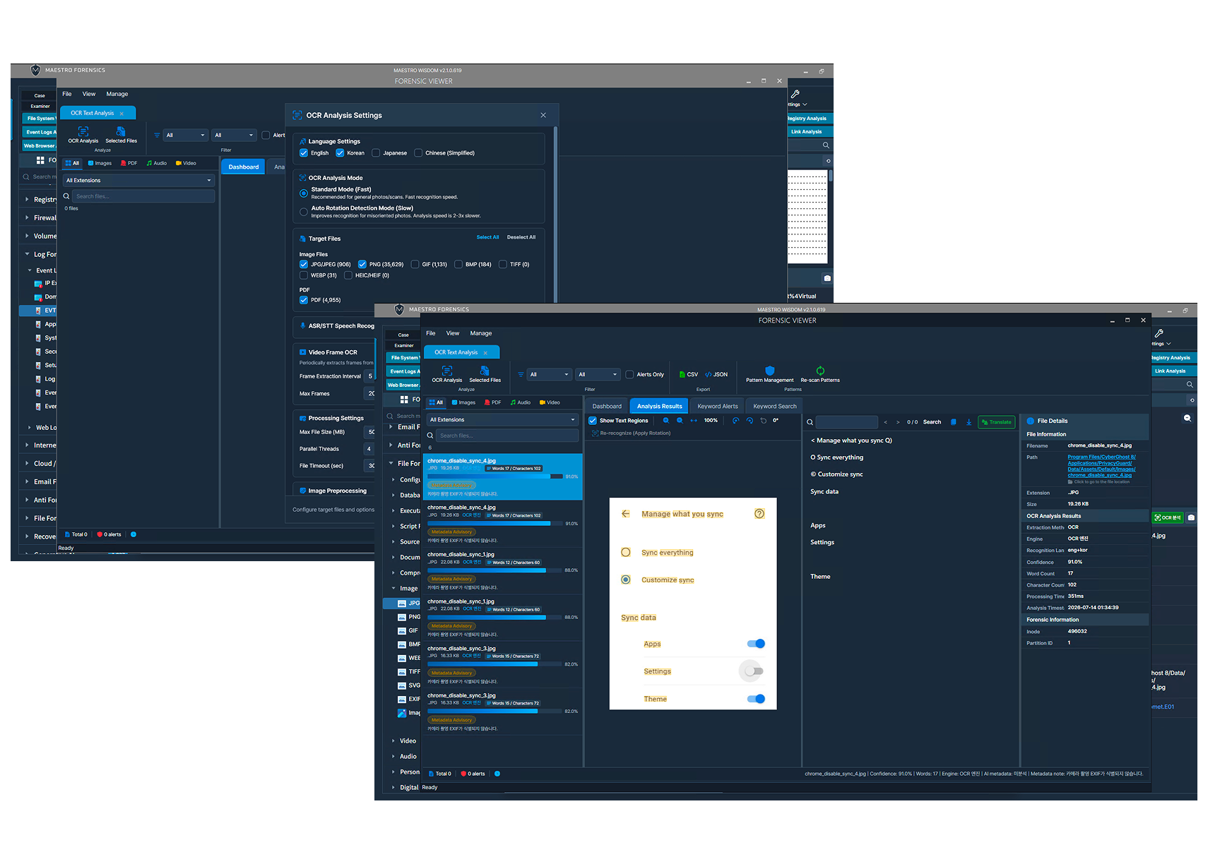Click Deselect All in Target Files
This screenshot has height=864, width=1208.
pyautogui.click(x=521, y=237)
